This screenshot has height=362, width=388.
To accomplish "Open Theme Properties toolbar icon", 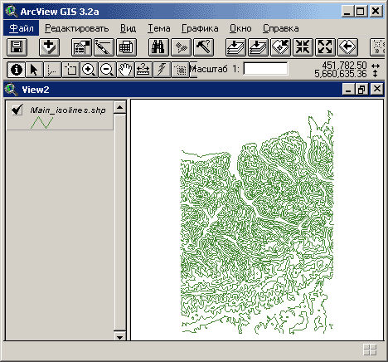I will tap(81, 46).
